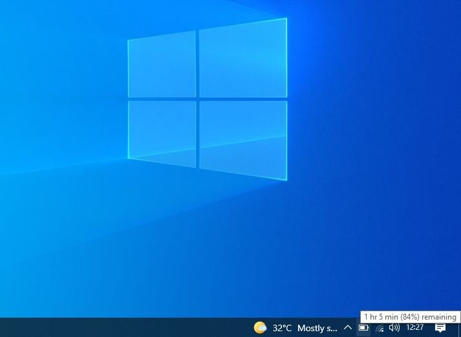Click the "Mostly s..." weather text
Viewport: 461px width, 337px height.
[x=317, y=328]
